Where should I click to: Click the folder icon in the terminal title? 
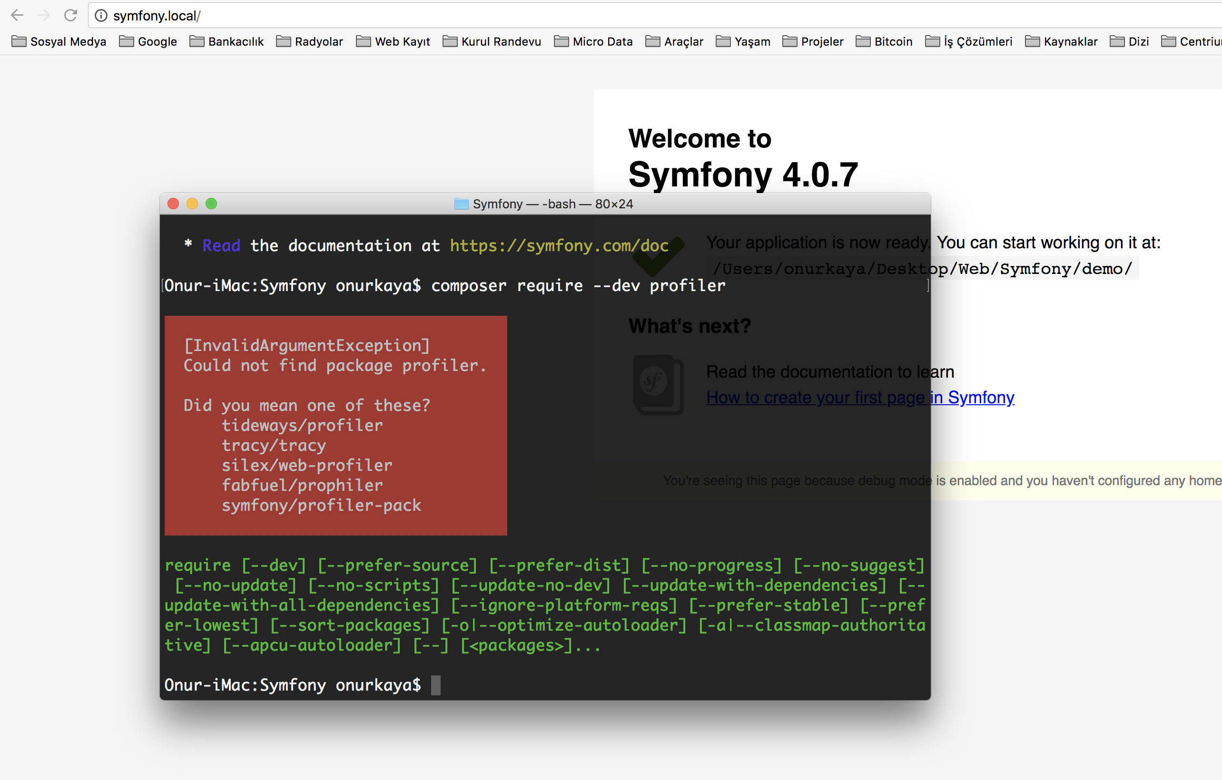(x=461, y=204)
